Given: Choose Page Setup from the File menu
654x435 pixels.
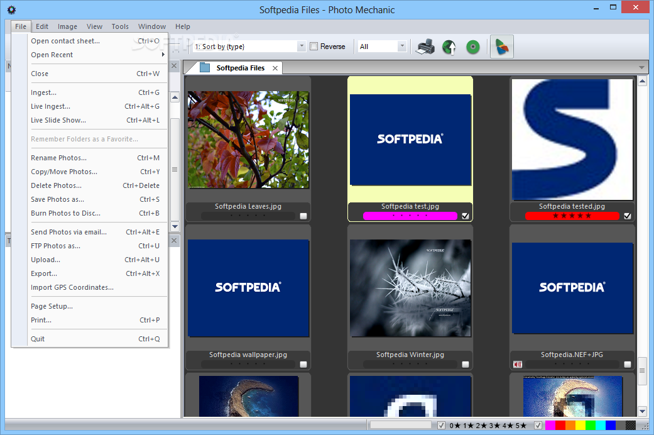Looking at the screenshot, I should click(x=97, y=306).
